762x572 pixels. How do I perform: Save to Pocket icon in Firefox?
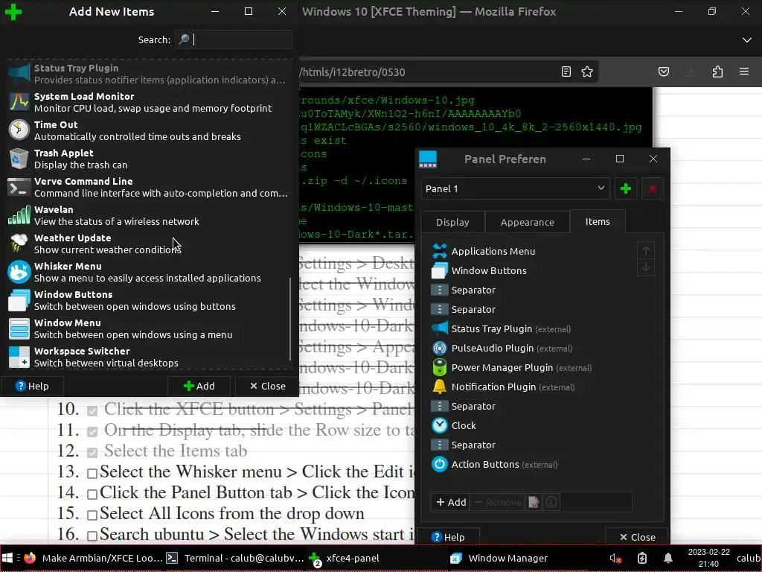[x=663, y=72]
